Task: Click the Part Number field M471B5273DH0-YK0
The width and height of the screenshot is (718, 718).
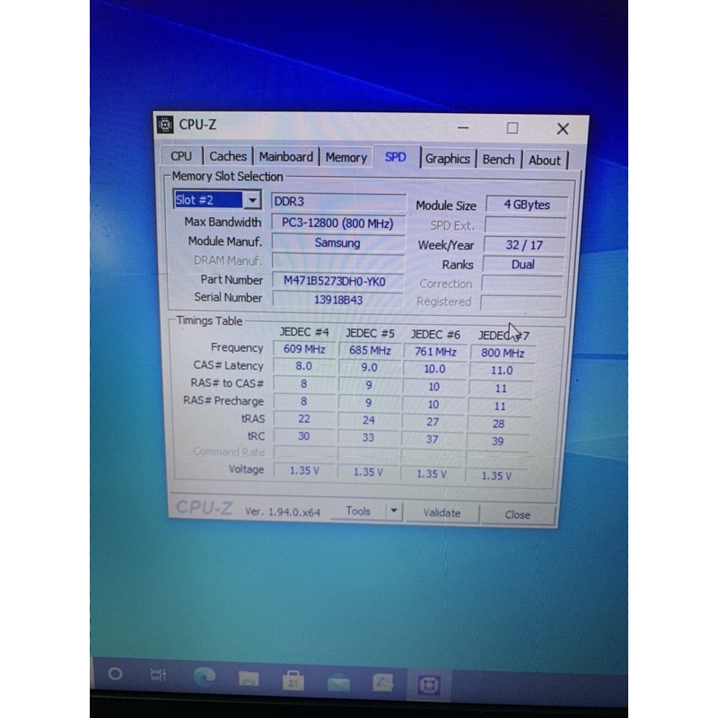Action: (336, 281)
